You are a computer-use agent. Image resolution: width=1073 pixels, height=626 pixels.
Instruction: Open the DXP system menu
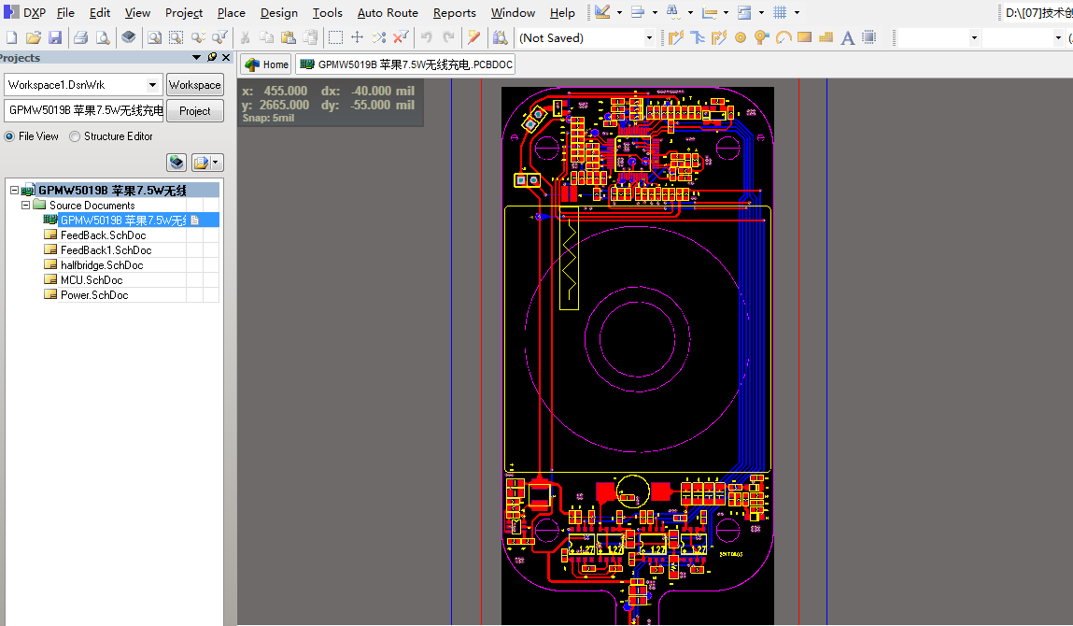pos(24,12)
